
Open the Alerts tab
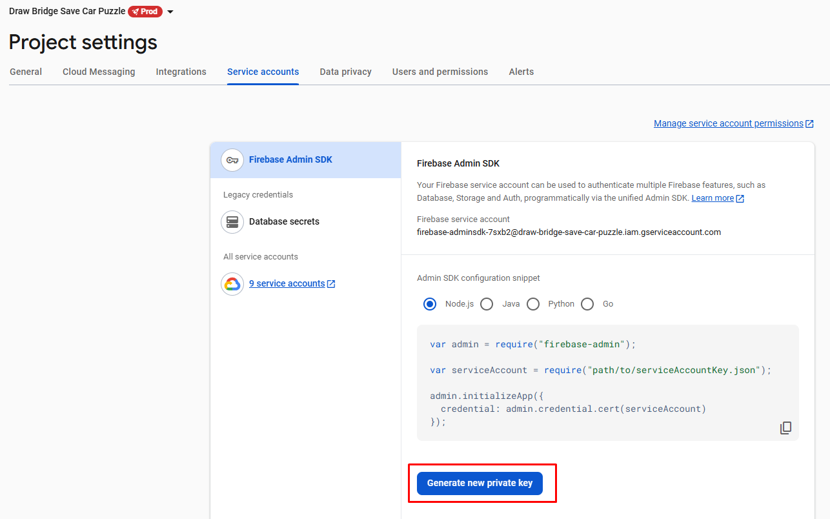521,72
